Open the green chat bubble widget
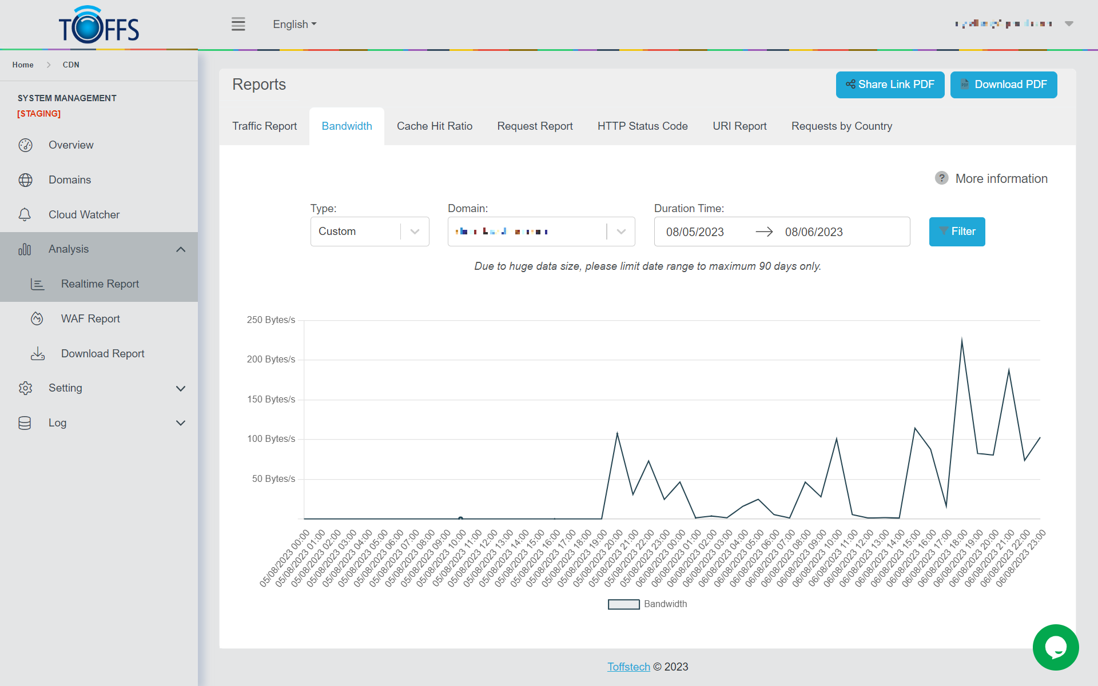This screenshot has height=686, width=1098. [x=1055, y=647]
